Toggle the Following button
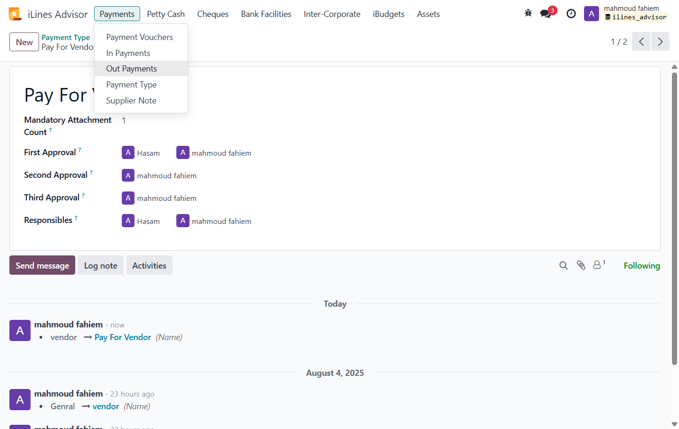This screenshot has height=429, width=679. (642, 266)
